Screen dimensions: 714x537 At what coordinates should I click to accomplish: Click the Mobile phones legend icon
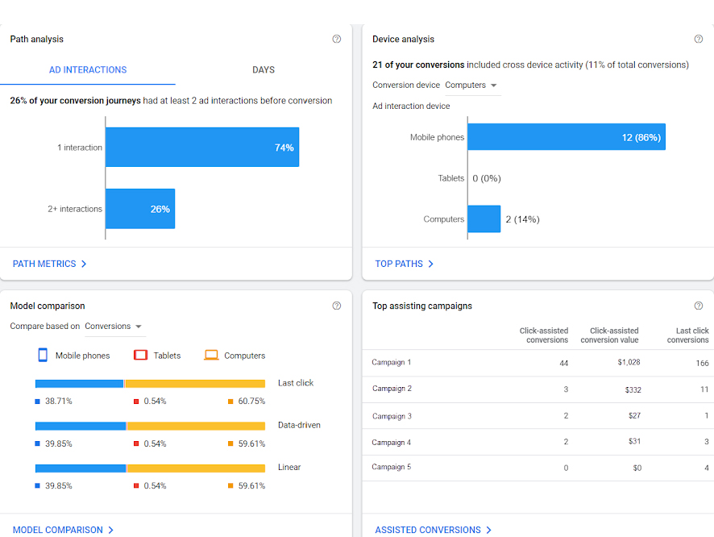pyautogui.click(x=43, y=355)
